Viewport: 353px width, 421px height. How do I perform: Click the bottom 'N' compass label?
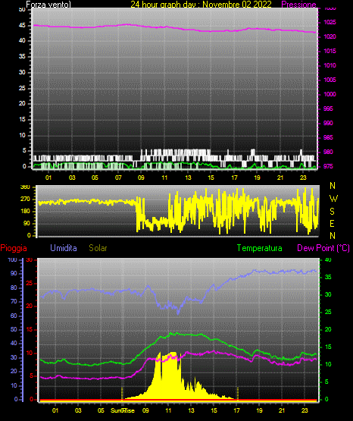tap(333, 235)
